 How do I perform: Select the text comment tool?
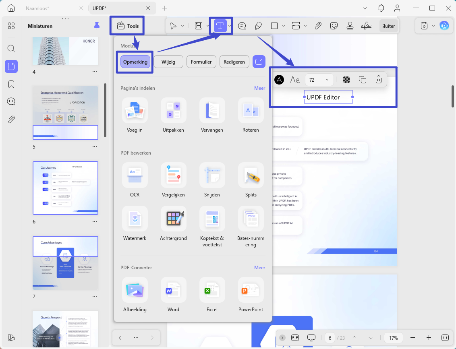tap(220, 26)
